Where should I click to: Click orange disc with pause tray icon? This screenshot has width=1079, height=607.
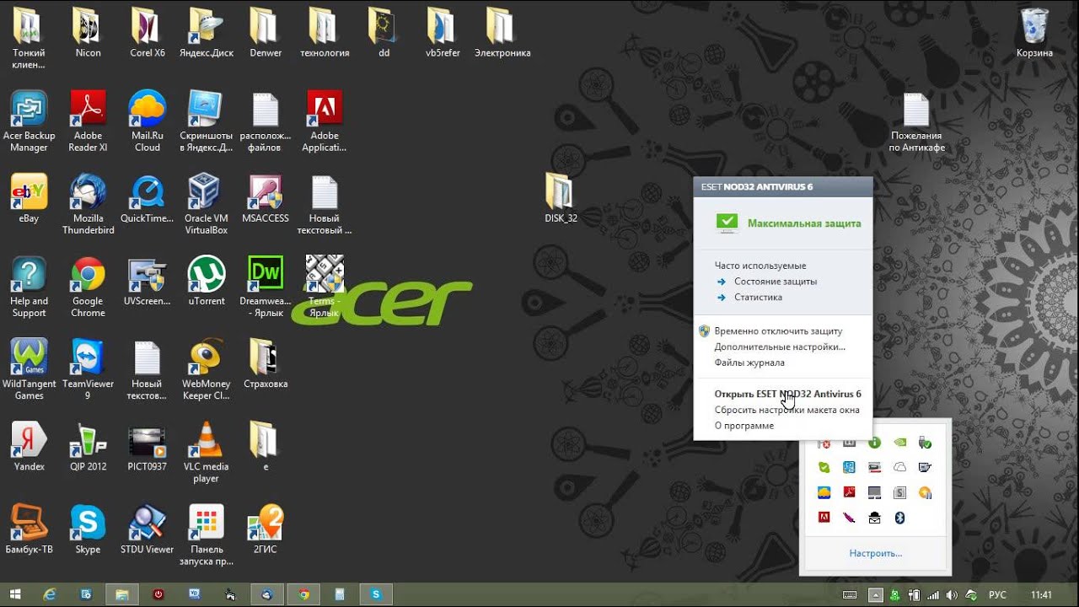pyautogui.click(x=925, y=492)
